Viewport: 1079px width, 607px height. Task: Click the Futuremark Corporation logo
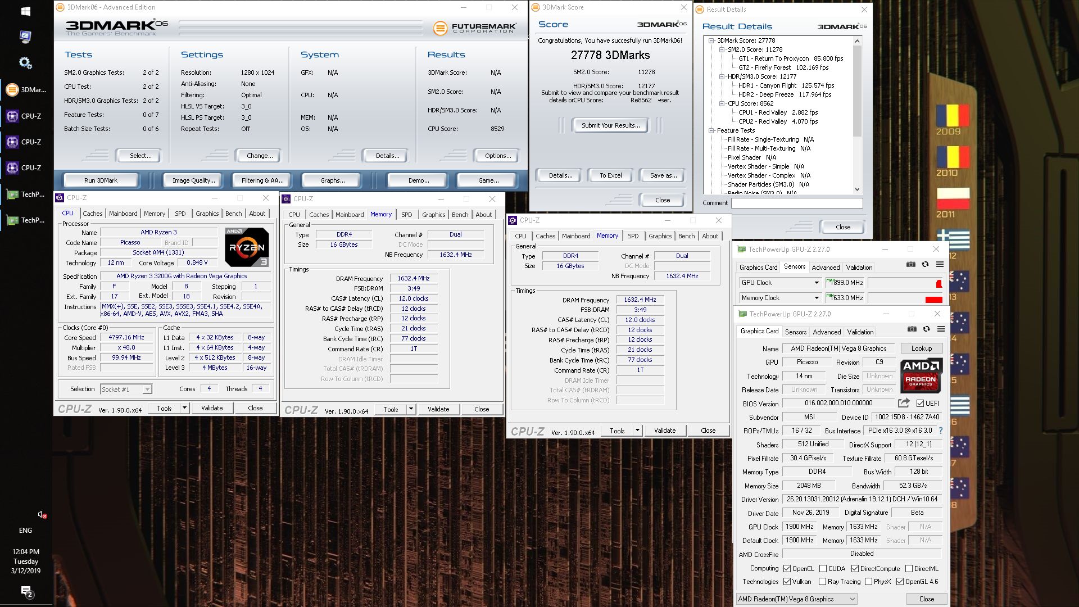click(475, 27)
